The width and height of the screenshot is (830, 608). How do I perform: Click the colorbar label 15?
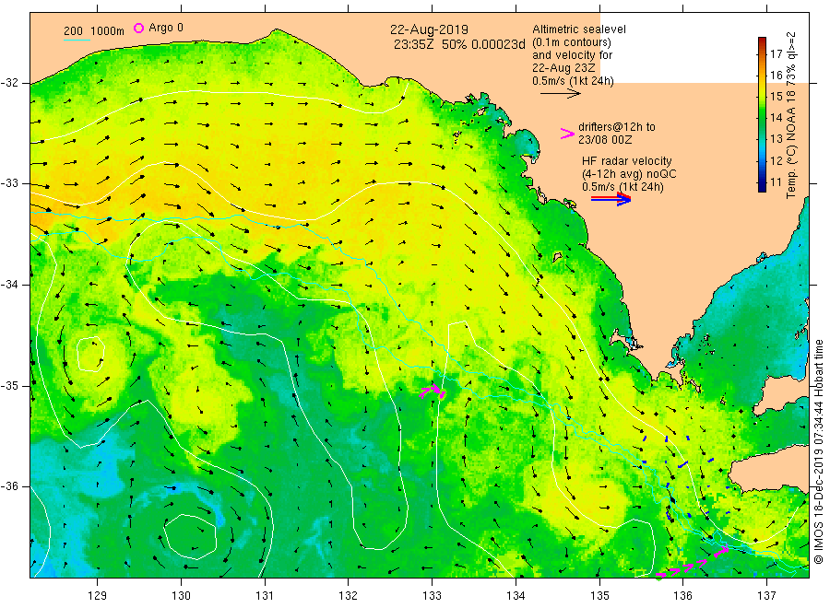click(776, 96)
